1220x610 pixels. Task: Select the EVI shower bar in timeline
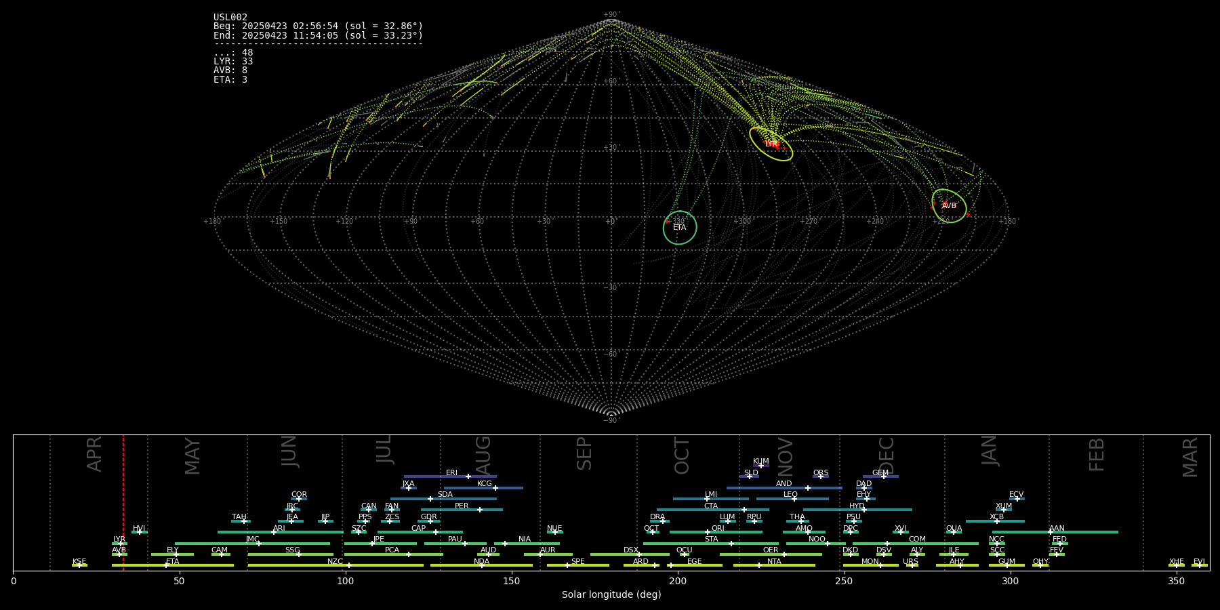(x=1200, y=565)
